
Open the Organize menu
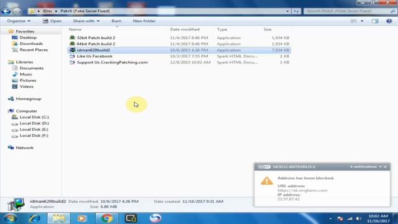pos(19,21)
